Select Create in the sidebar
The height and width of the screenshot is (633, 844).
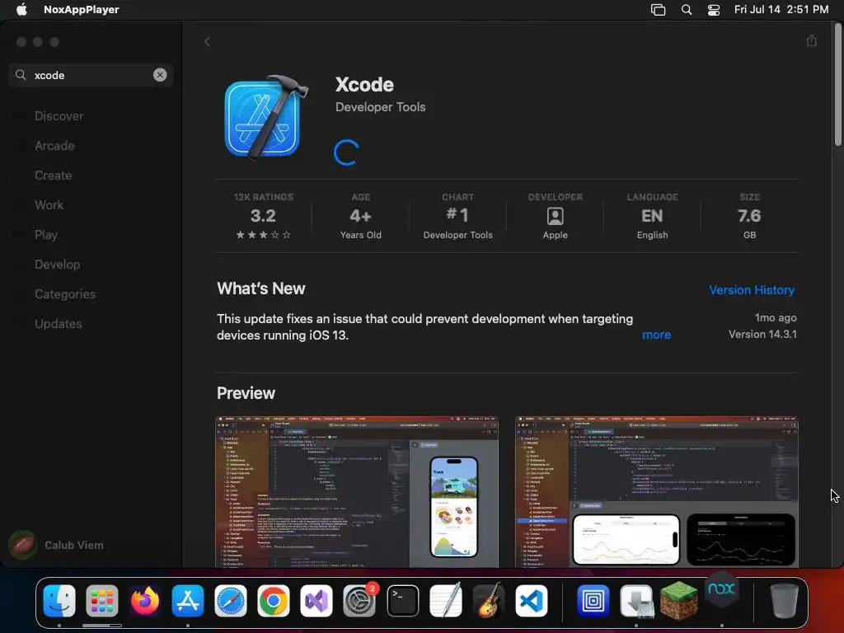(x=54, y=175)
